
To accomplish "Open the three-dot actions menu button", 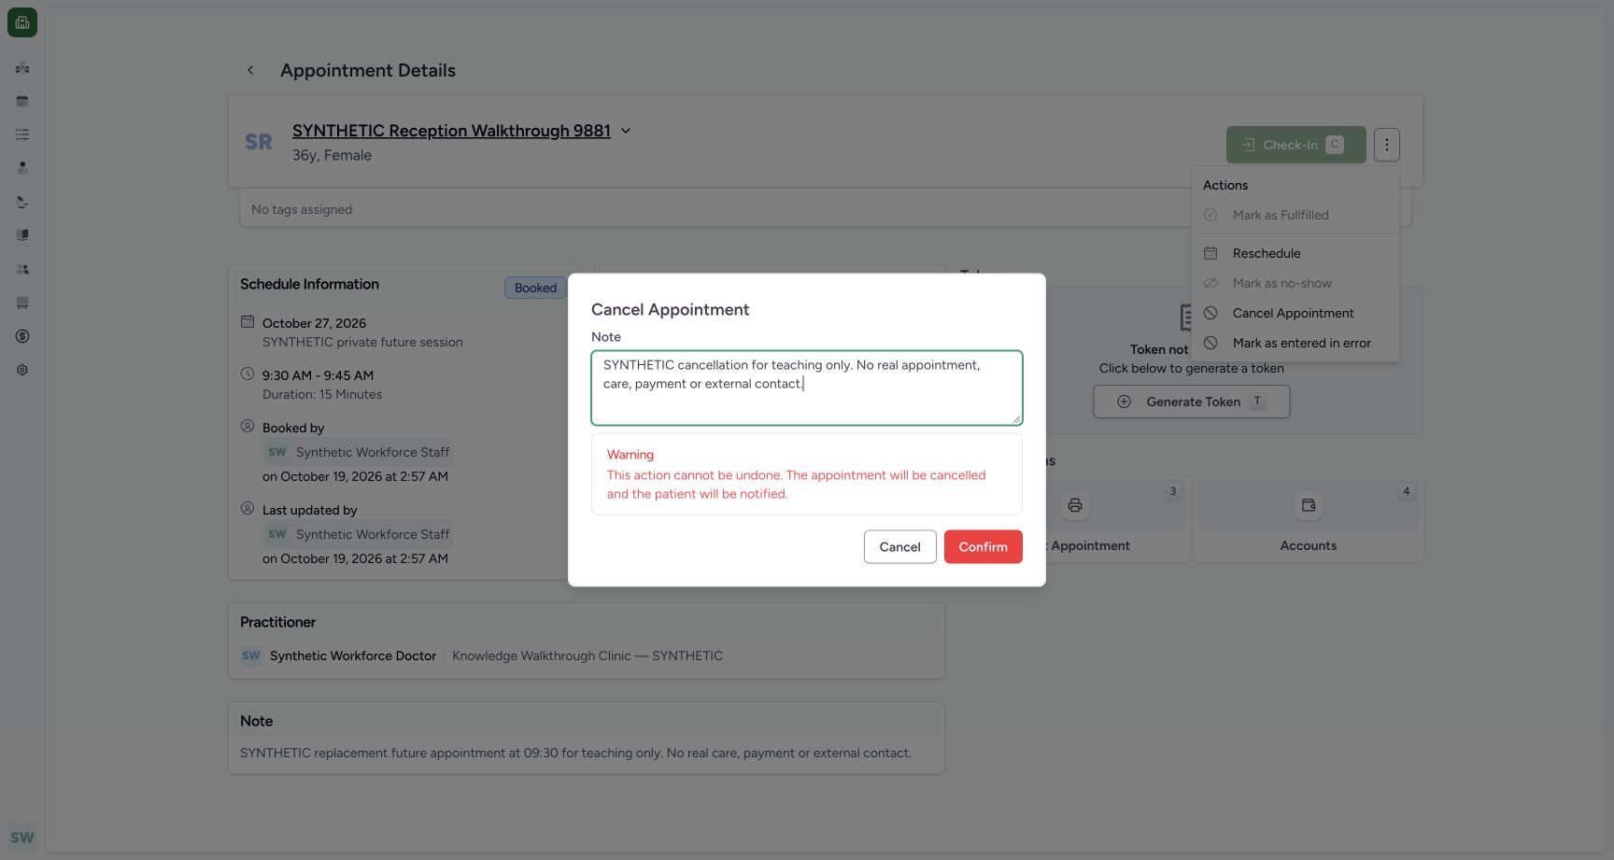I will click(1387, 145).
